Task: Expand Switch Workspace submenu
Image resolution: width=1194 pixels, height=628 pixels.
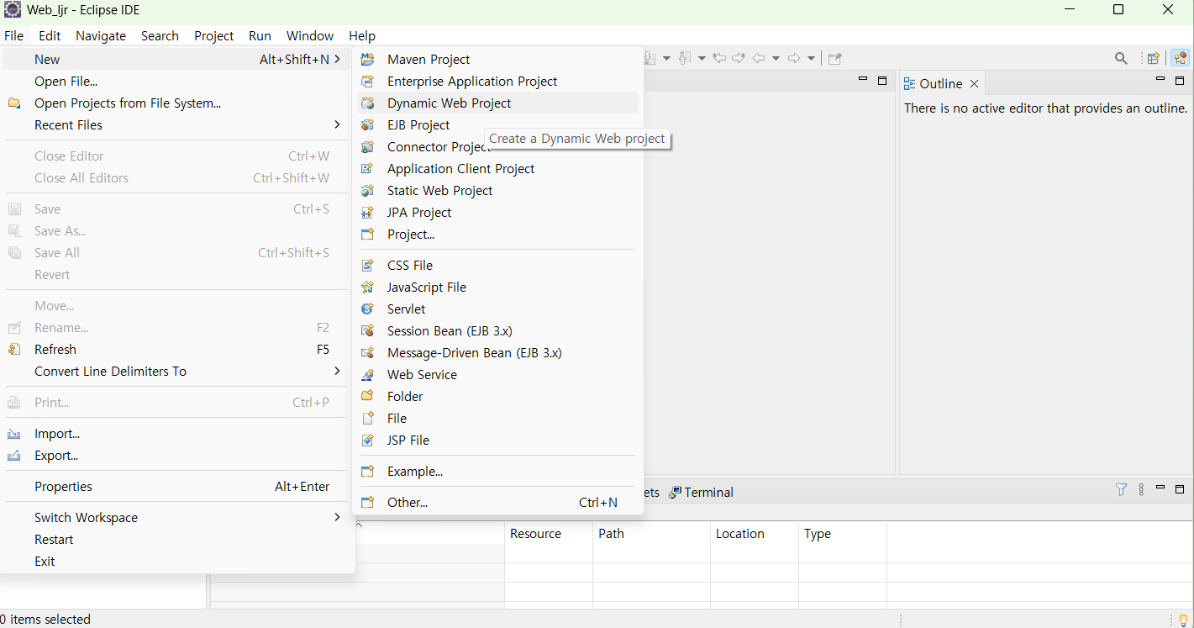Action: [x=337, y=517]
